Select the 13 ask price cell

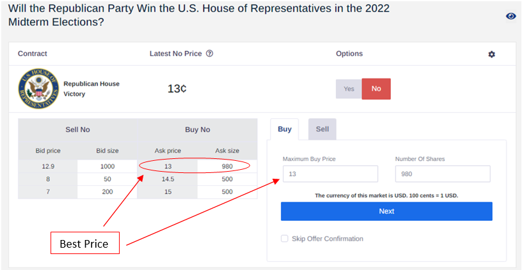tap(168, 167)
